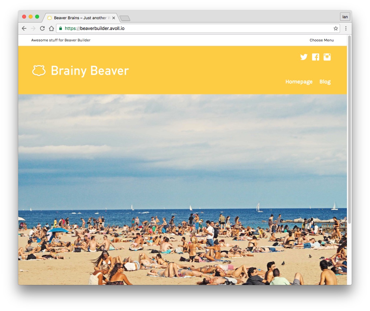
Task: Open the Facebook social icon
Action: (x=316, y=57)
